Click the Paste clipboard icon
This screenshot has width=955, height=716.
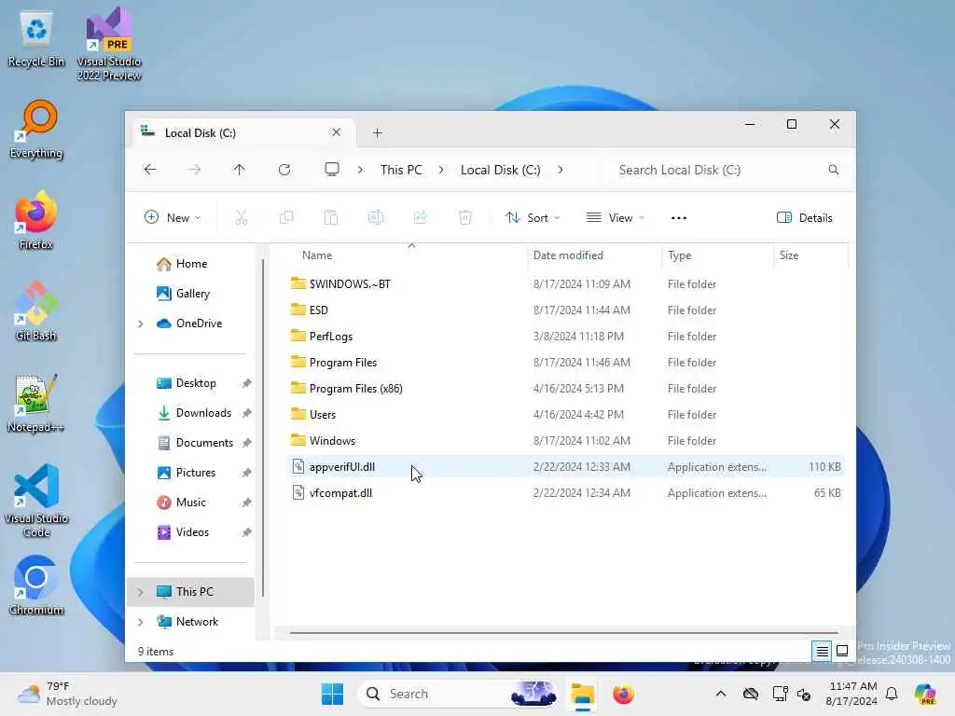click(x=331, y=217)
